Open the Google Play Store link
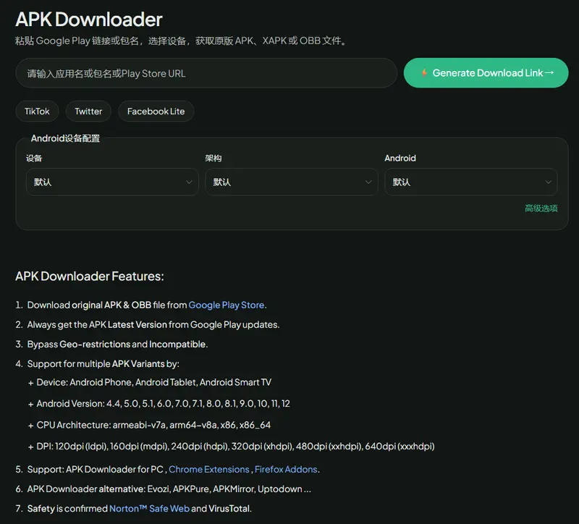579x524 pixels. point(227,305)
